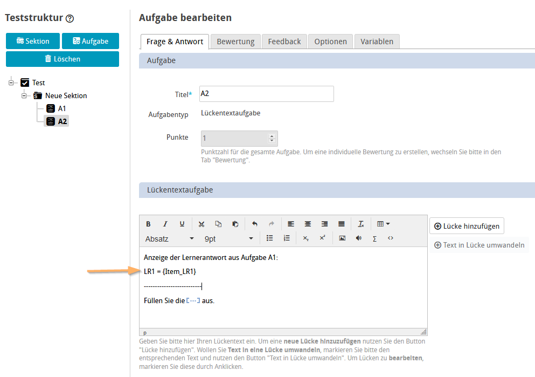
Task: Toggle subscript formatting
Action: pos(304,238)
